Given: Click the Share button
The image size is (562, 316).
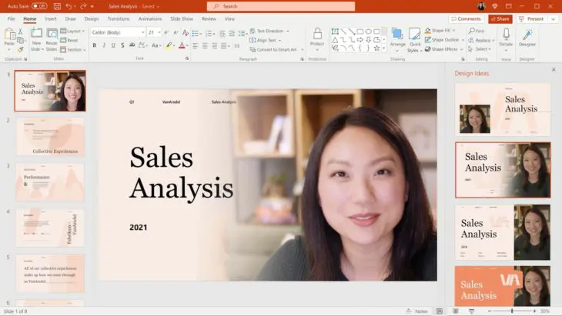Looking at the screenshot, I should coord(500,18).
